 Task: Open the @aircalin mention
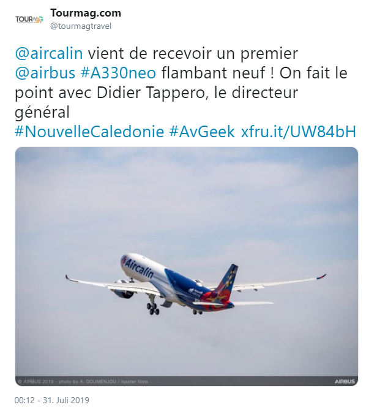point(49,53)
